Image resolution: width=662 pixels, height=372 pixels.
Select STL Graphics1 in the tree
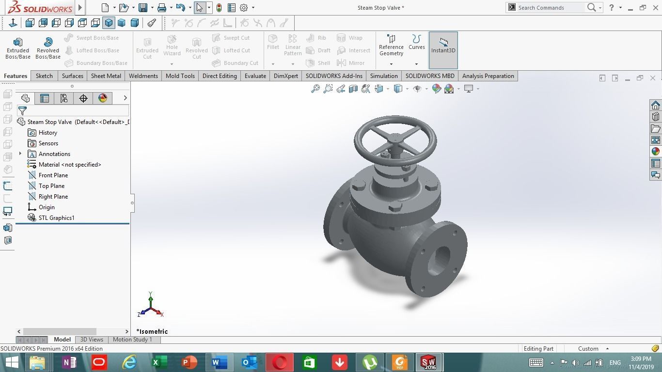[x=57, y=218]
